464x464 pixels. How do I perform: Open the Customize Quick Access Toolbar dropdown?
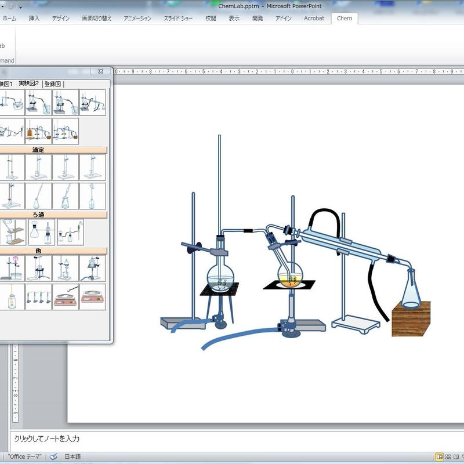[20, 6]
